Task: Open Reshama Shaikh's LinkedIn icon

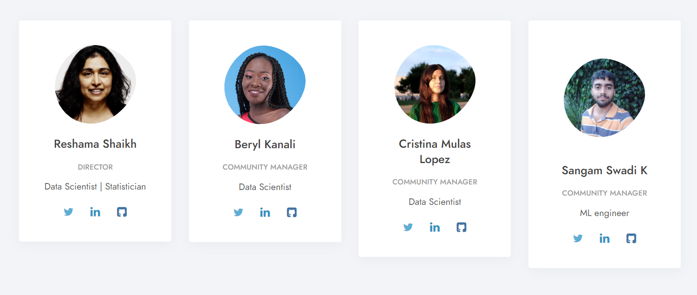Action: click(x=95, y=212)
